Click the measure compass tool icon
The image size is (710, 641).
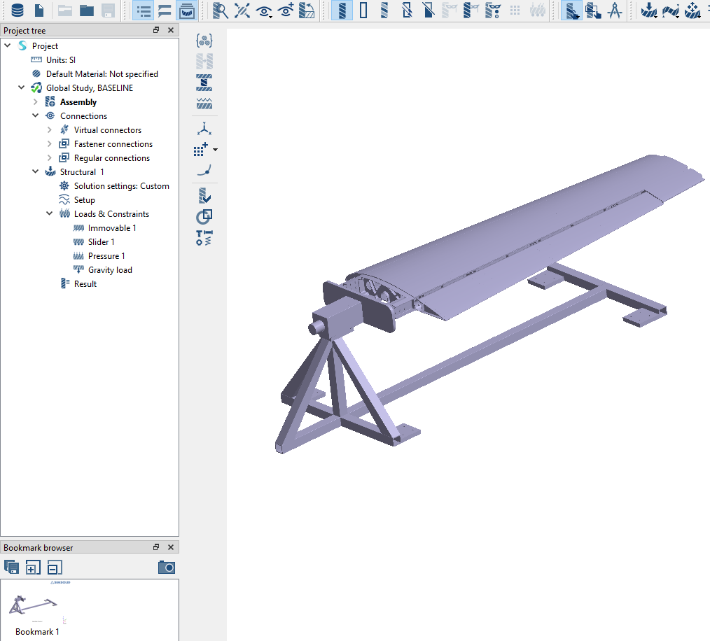[x=615, y=10]
